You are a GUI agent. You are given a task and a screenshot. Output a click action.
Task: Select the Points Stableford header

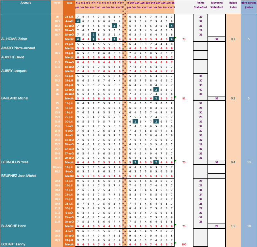coord(200,5)
